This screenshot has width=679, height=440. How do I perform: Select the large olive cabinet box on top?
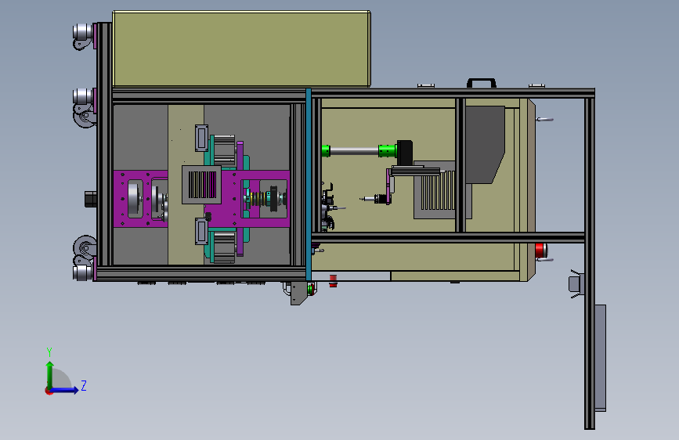tap(241, 49)
